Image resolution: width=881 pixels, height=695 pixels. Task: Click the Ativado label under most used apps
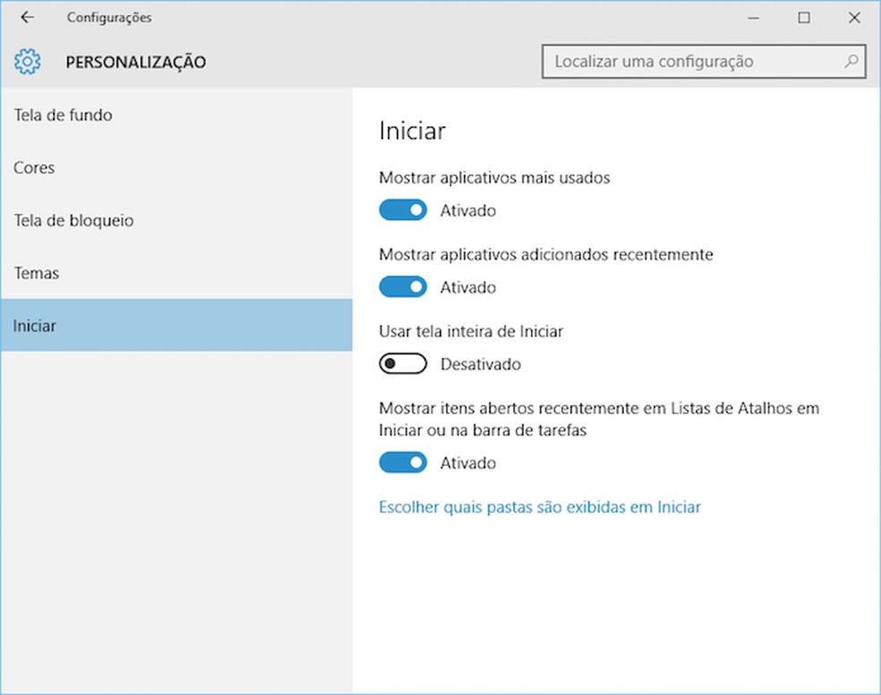pos(467,210)
